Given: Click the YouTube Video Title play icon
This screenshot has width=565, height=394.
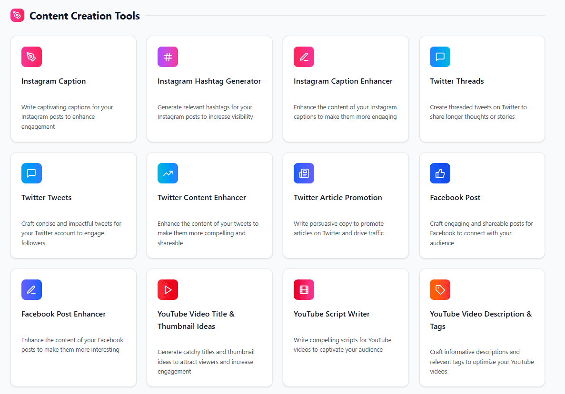Looking at the screenshot, I should pyautogui.click(x=168, y=289).
